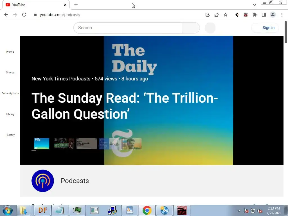Open the Windows Start menu
Image resolution: width=288 pixels, height=216 pixels.
coord(8,210)
